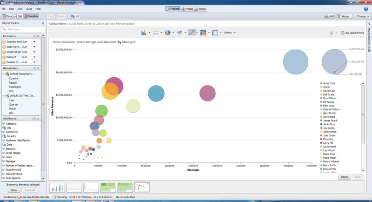This screenshot has width=372, height=202.
Task: Toggle the Use Global Filters checkbox
Action: coord(342,33)
